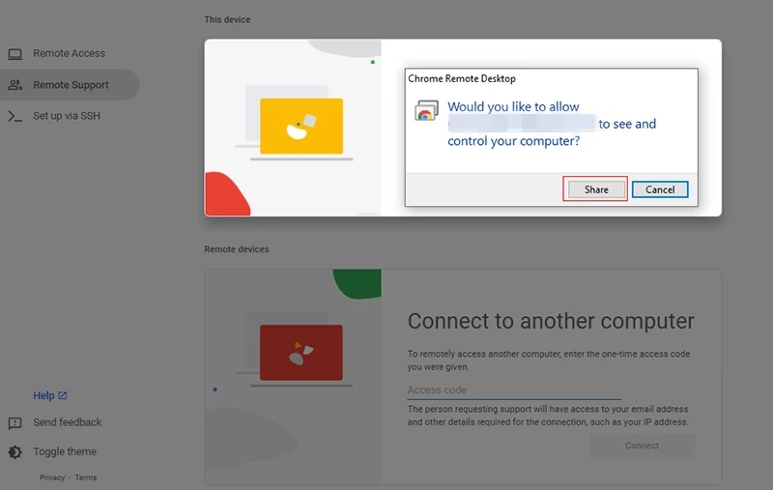Click the greyed Connect button
This screenshot has width=773, height=490.
coord(642,446)
